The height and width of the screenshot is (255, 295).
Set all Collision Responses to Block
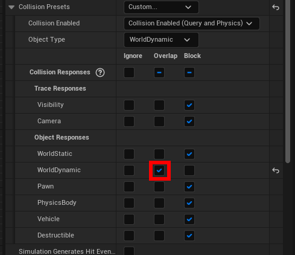point(189,73)
